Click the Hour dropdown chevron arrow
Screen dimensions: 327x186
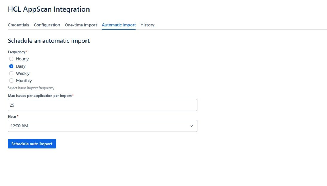click(x=191, y=126)
